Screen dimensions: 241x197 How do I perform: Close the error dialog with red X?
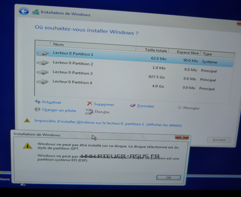[x=182, y=137]
